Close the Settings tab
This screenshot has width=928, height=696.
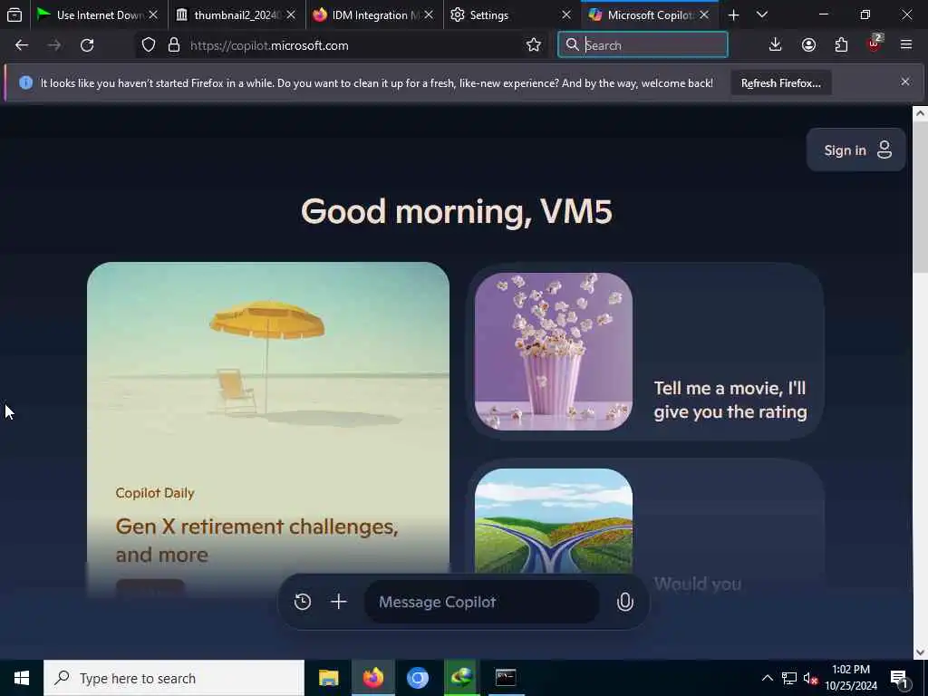click(x=565, y=14)
